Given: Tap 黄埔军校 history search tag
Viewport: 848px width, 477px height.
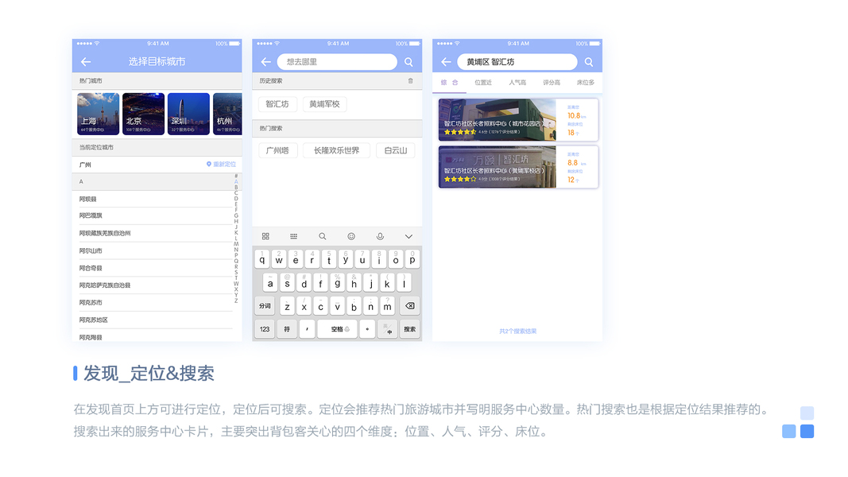Looking at the screenshot, I should (324, 104).
